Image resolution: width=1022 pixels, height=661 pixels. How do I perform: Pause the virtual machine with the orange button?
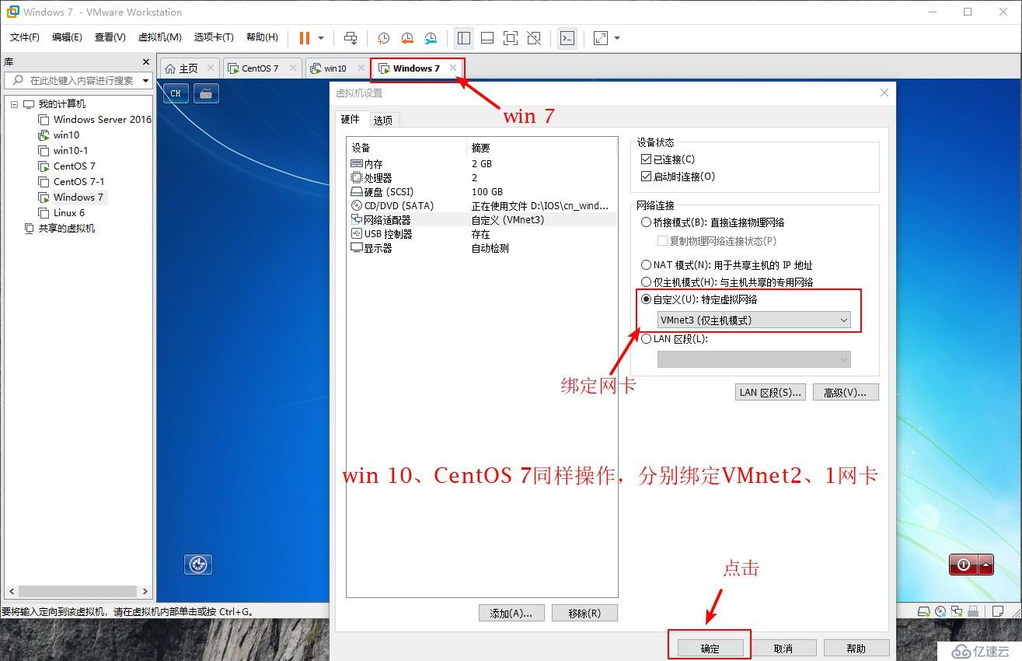coord(305,37)
